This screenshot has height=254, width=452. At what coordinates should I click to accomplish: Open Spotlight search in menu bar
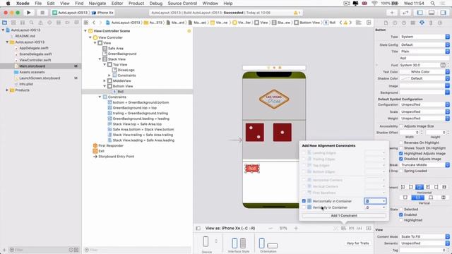pyautogui.click(x=433, y=4)
